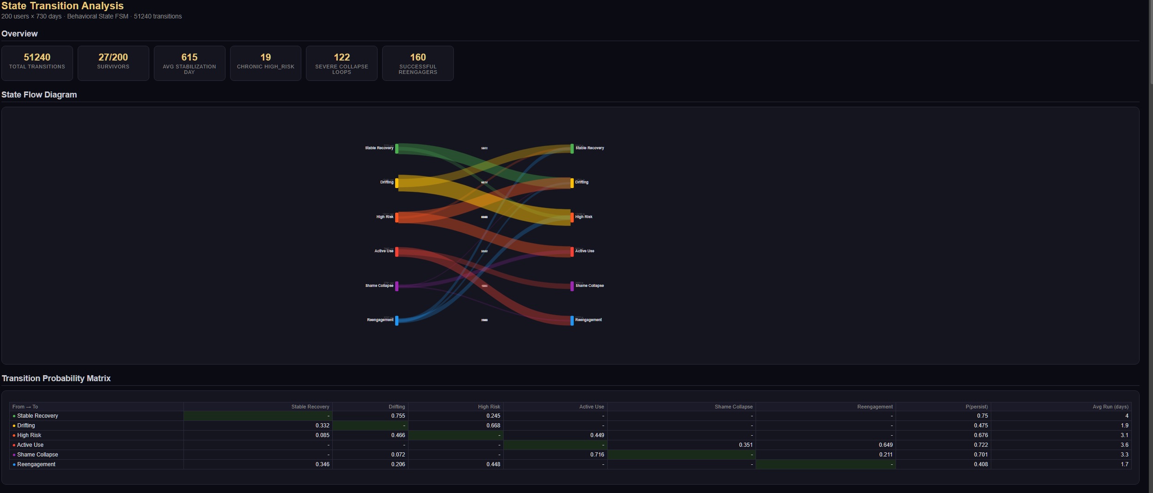Image resolution: width=1153 pixels, height=493 pixels.
Task: Click the orange High Risk source node
Action: click(x=397, y=217)
